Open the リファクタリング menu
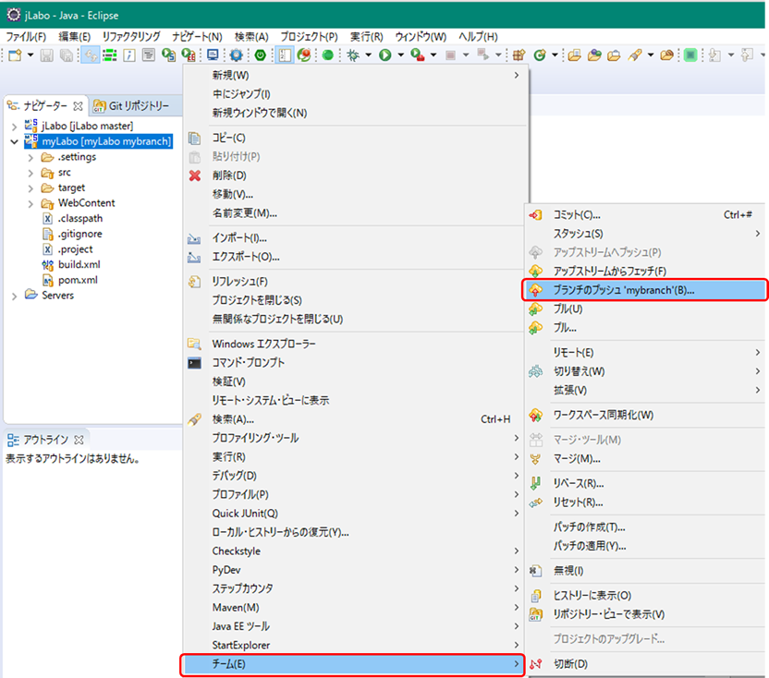The image size is (769, 678). 131,37
